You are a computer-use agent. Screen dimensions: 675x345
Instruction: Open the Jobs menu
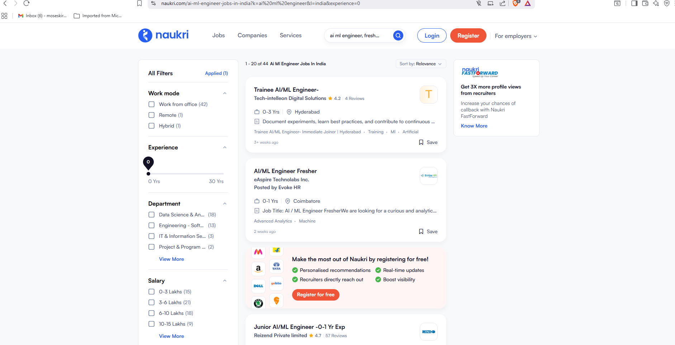218,35
